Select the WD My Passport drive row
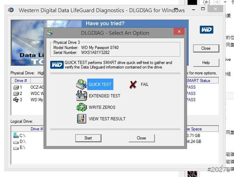Viewport: 234px width, 177px height. pyautogui.click(x=37, y=100)
